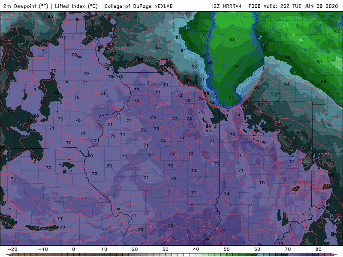Click the '80' label on the color scale
The width and height of the screenshot is (343, 257).
[319, 249]
